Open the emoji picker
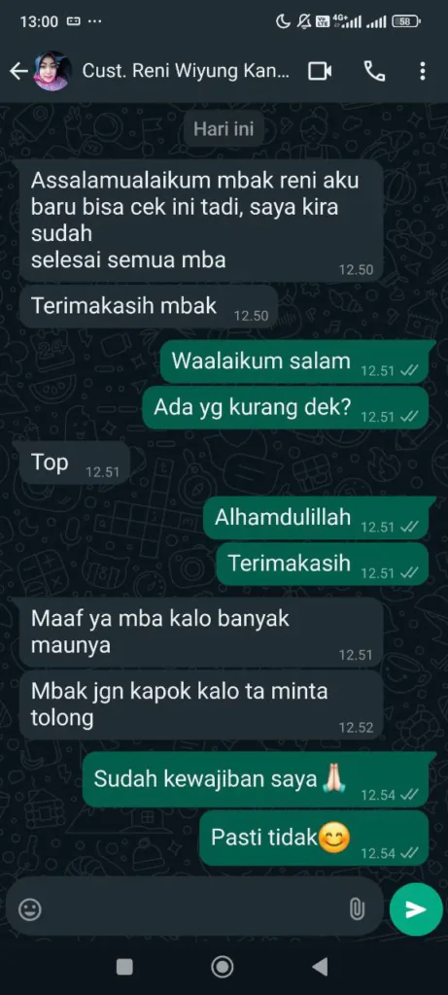 30,909
